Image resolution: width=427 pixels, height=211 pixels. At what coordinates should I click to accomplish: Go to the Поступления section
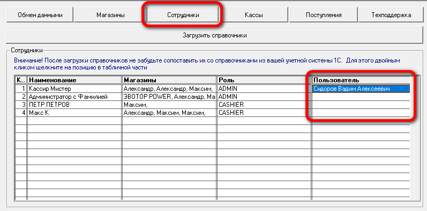[x=324, y=15]
